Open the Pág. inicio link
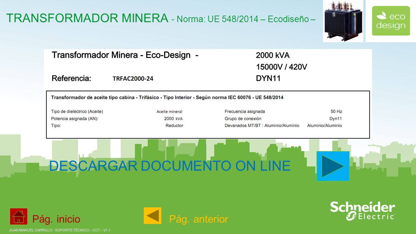 pos(56,219)
